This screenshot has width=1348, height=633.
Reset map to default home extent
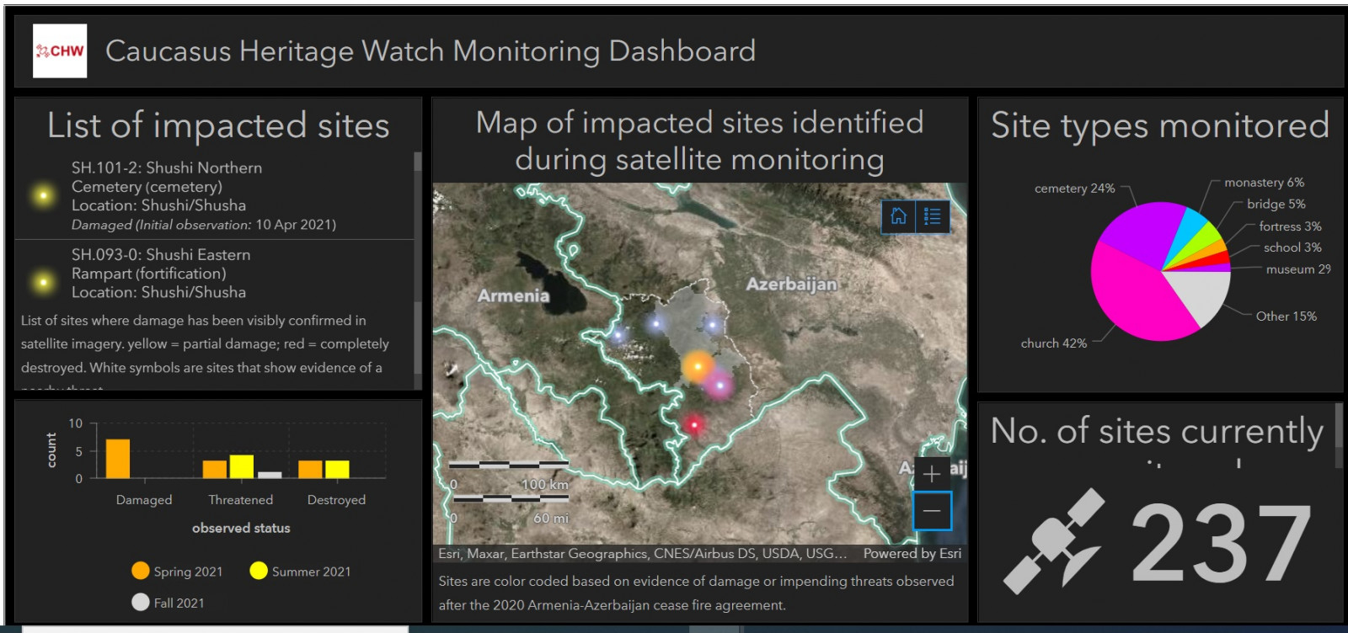[x=898, y=216]
